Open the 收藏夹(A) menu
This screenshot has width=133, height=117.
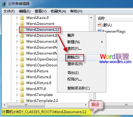click(x=58, y=11)
